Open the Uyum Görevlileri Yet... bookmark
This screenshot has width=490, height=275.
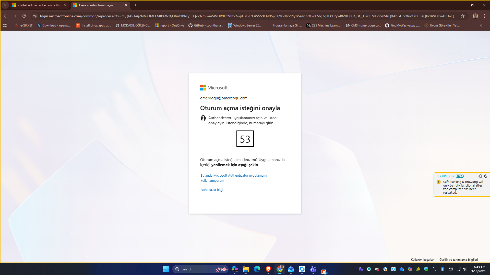[442, 25]
